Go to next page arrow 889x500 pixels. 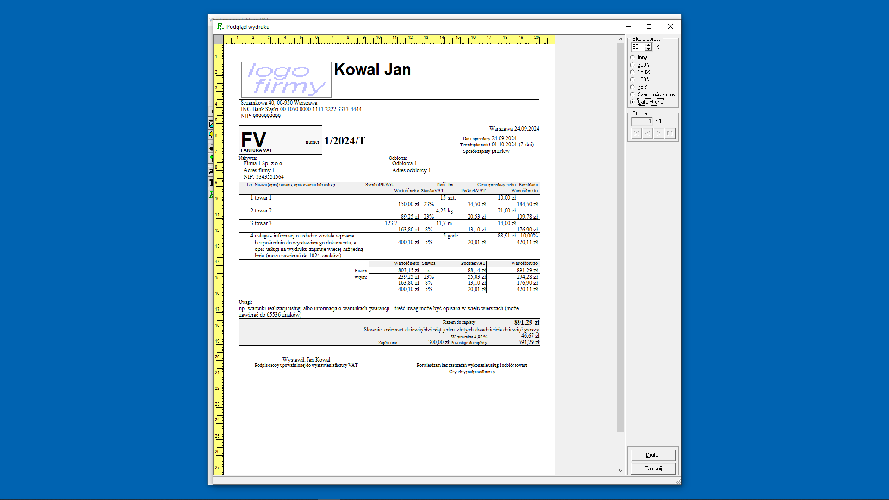[x=658, y=133]
